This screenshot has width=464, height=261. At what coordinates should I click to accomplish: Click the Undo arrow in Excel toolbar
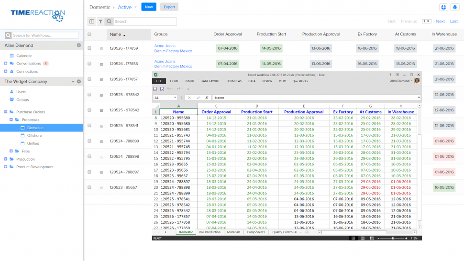point(169,89)
